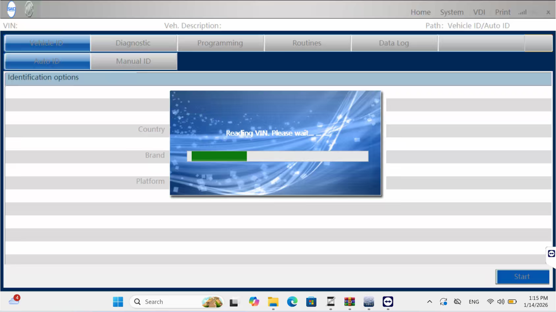The image size is (556, 312).
Task: Go to the Routines tab
Action: coord(307,43)
